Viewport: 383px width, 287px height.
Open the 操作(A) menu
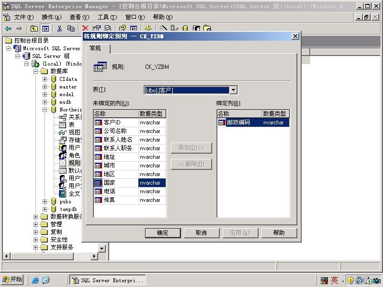pyautogui.click(x=52, y=17)
